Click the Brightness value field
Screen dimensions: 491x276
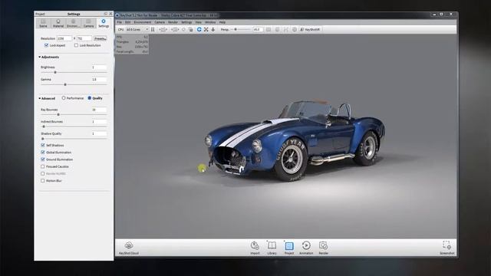99,67
